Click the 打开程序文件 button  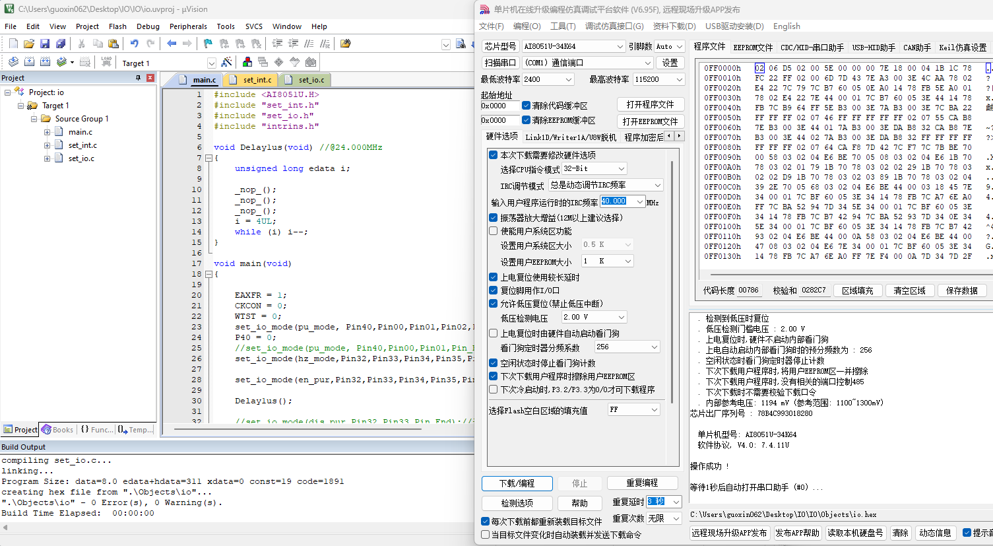(x=651, y=105)
